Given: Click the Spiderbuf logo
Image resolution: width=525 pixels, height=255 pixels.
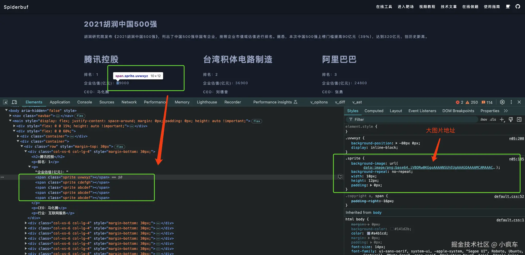Looking at the screenshot, I should [x=16, y=7].
